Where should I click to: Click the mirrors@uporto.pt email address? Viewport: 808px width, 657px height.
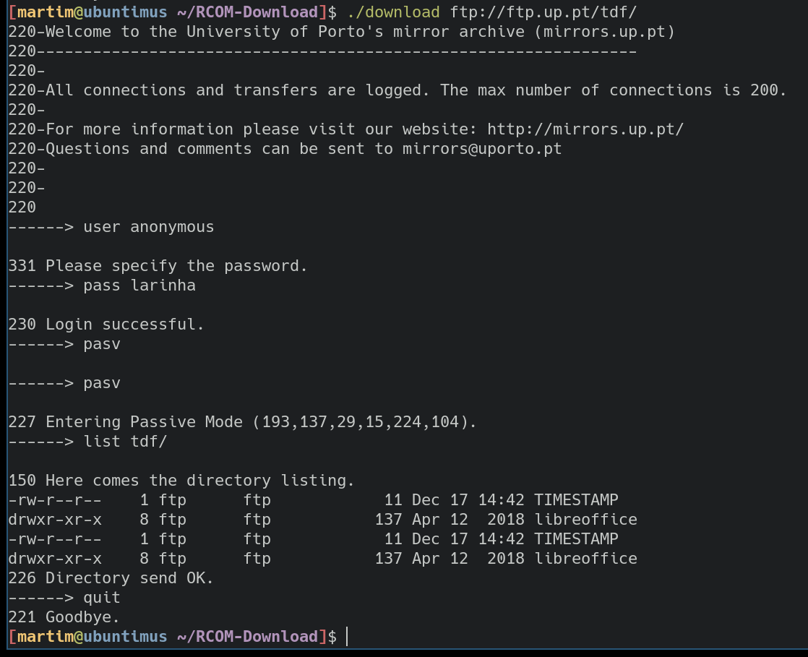pos(482,148)
